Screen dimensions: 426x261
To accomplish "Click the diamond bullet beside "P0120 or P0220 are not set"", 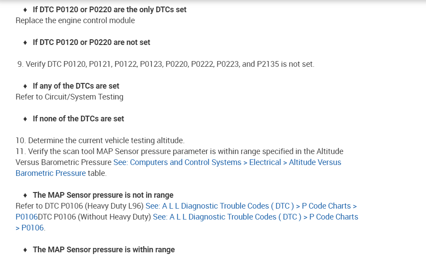I will pos(25,42).
